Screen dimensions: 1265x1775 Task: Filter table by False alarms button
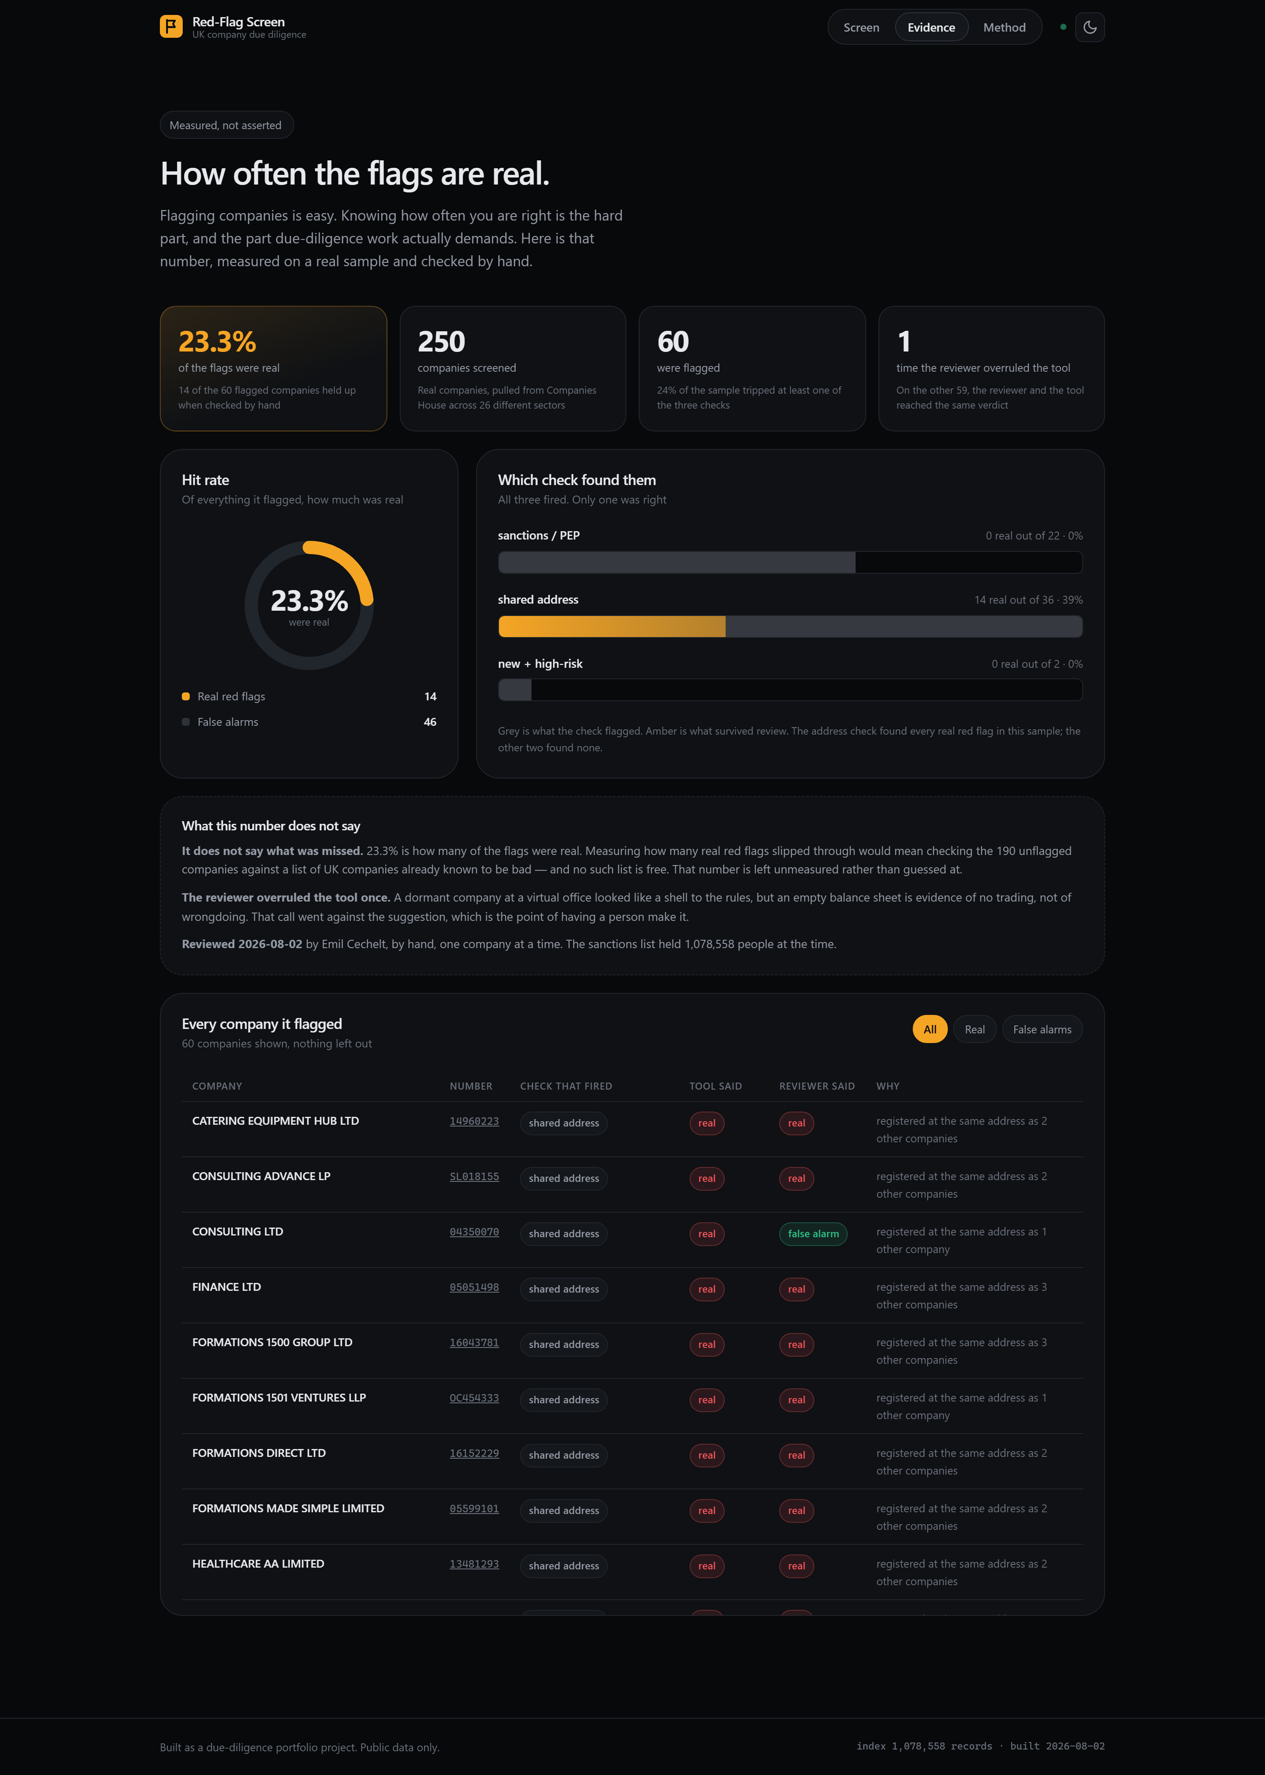coord(1041,1029)
